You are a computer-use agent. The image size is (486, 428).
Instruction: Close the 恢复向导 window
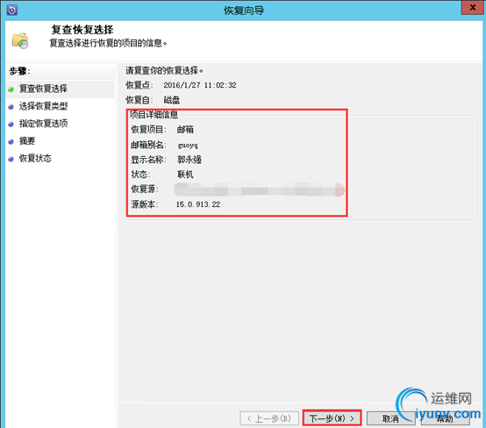tap(472, 7)
